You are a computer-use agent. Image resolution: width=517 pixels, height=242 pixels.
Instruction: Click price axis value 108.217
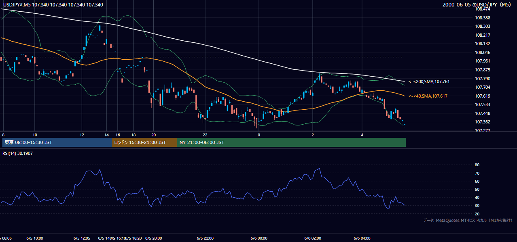[x=482, y=35]
